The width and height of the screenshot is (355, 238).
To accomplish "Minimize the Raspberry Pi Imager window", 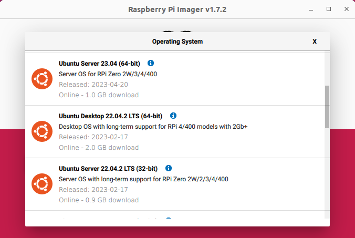I will tap(314, 9).
